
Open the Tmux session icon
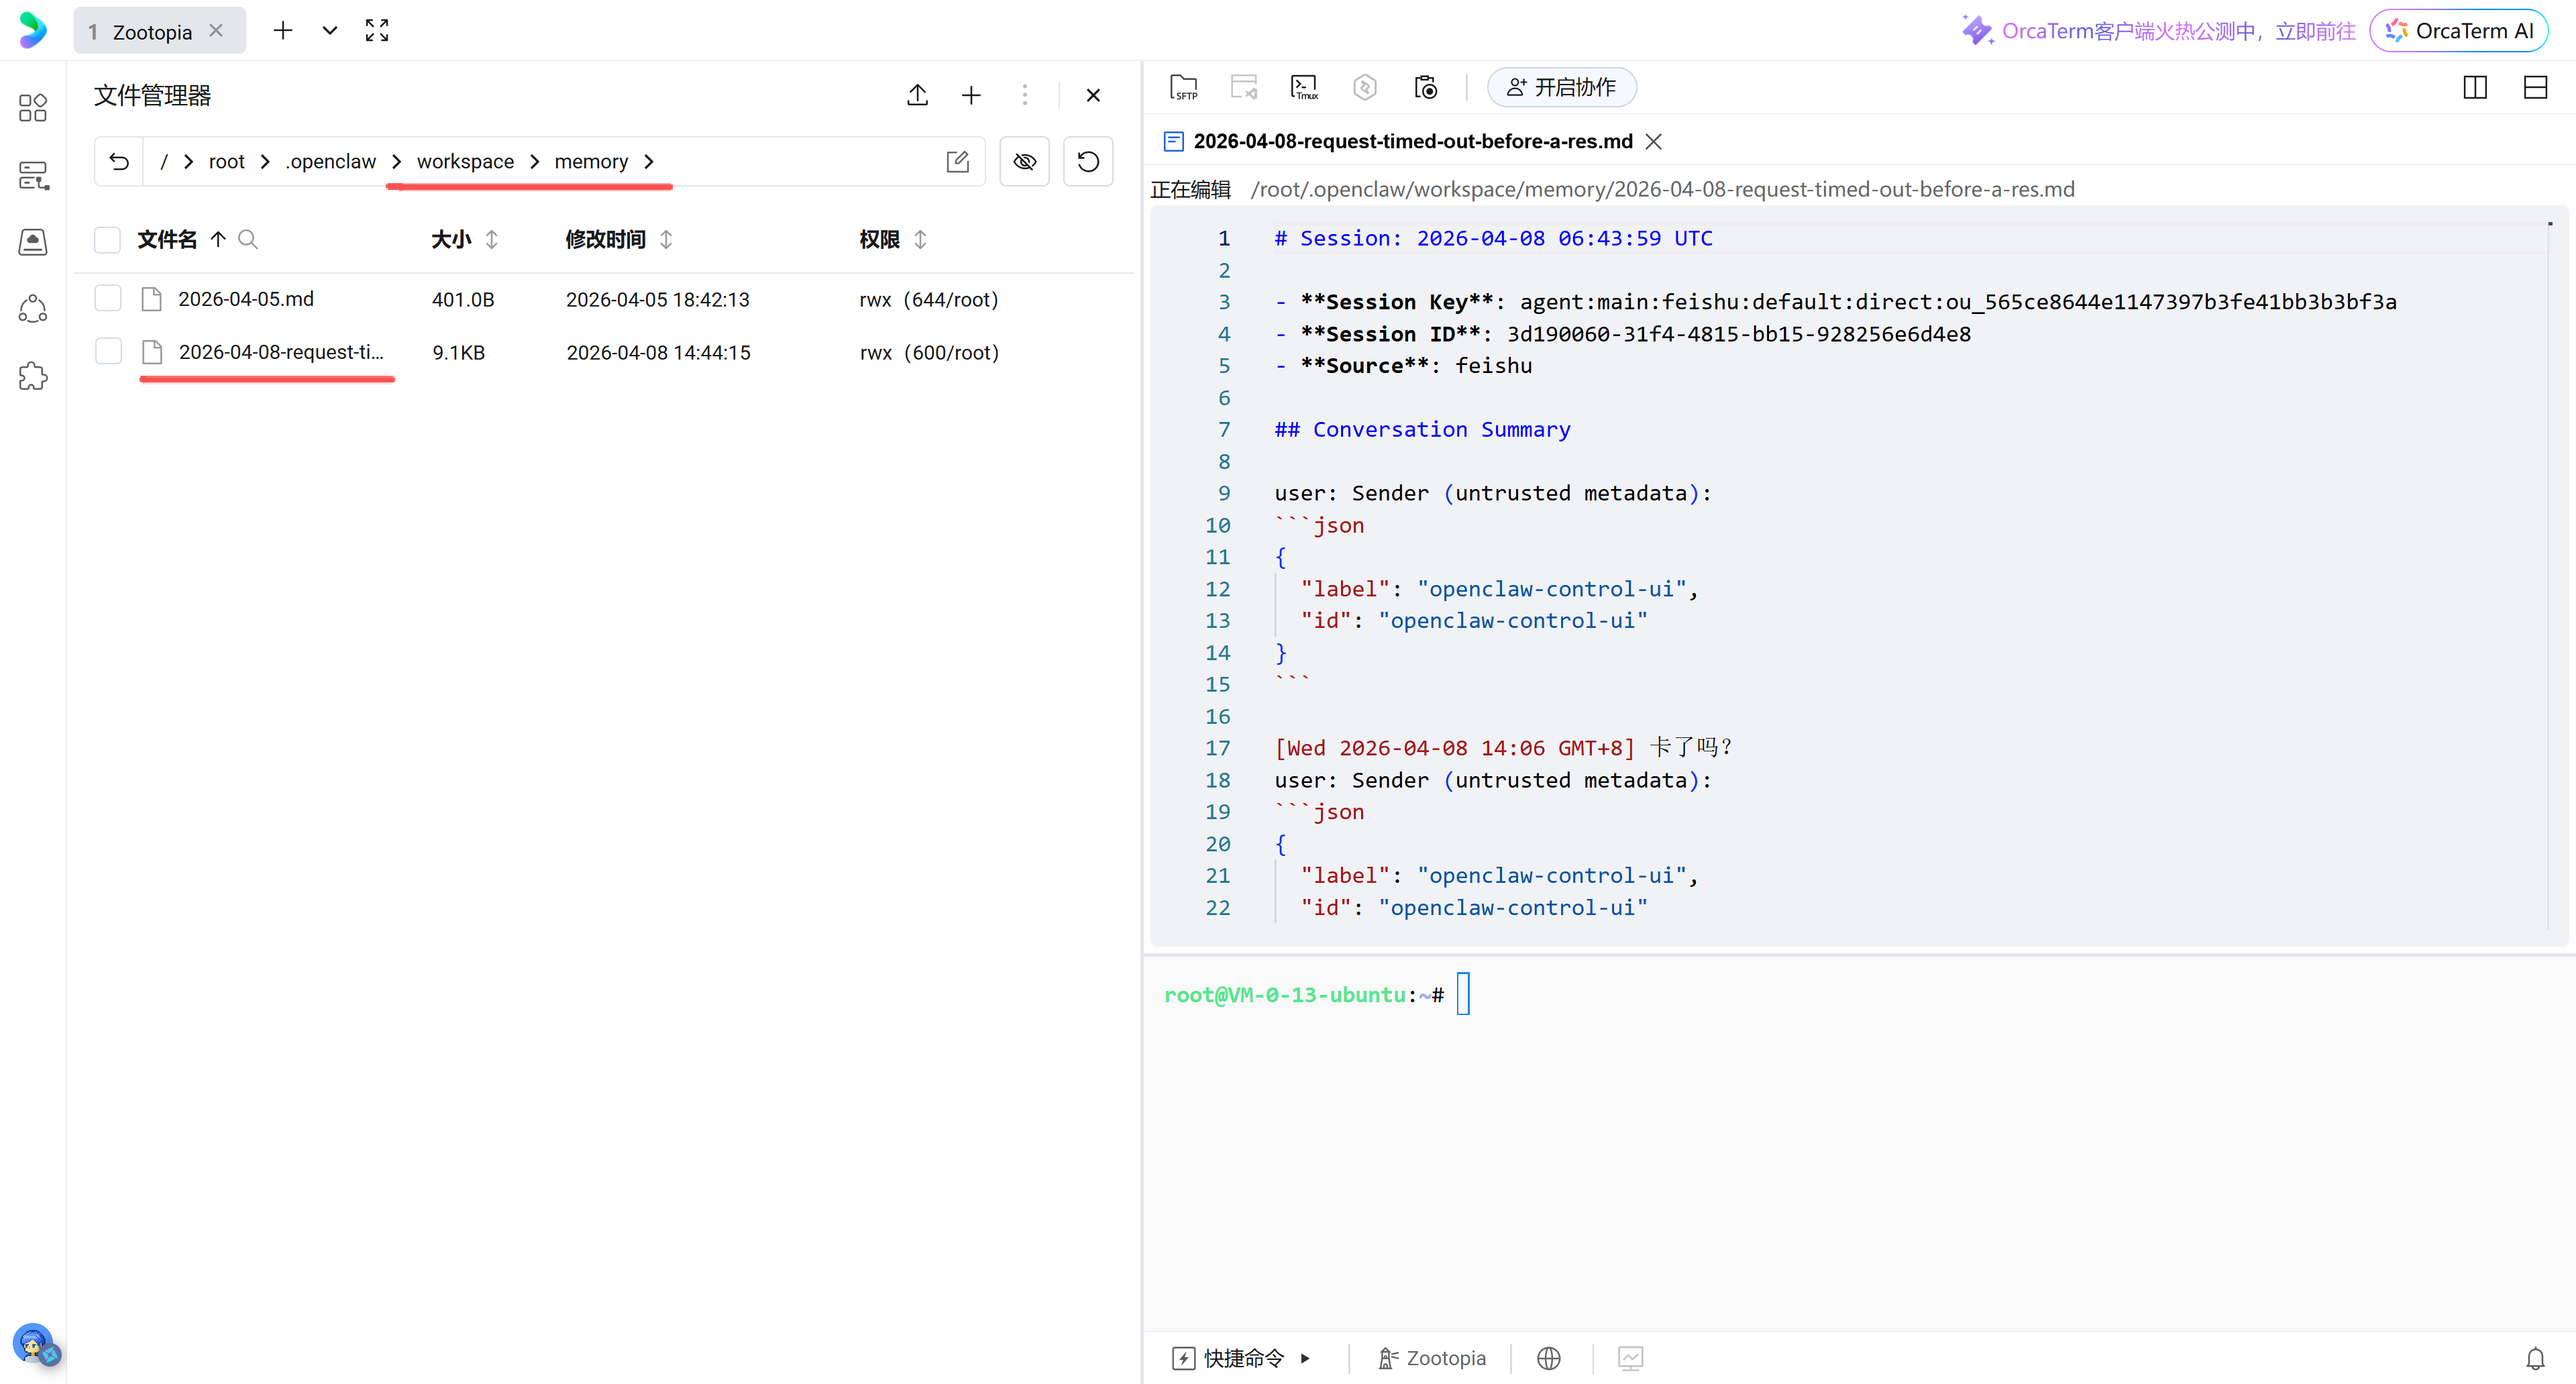click(1304, 88)
